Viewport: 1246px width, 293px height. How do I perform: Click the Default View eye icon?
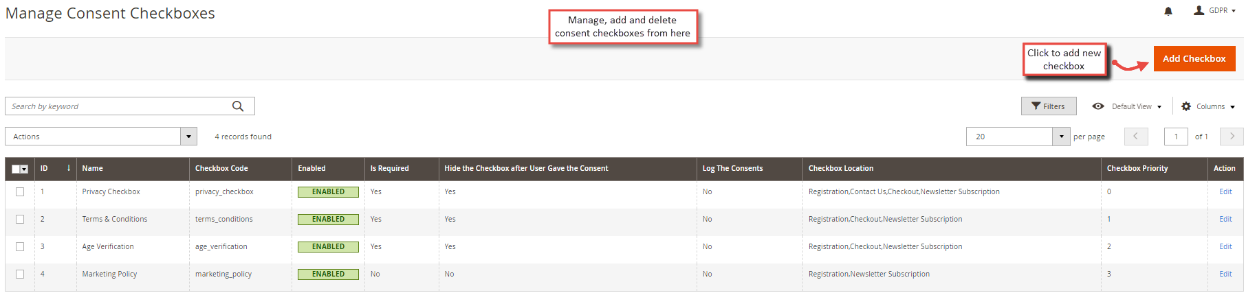click(1098, 106)
